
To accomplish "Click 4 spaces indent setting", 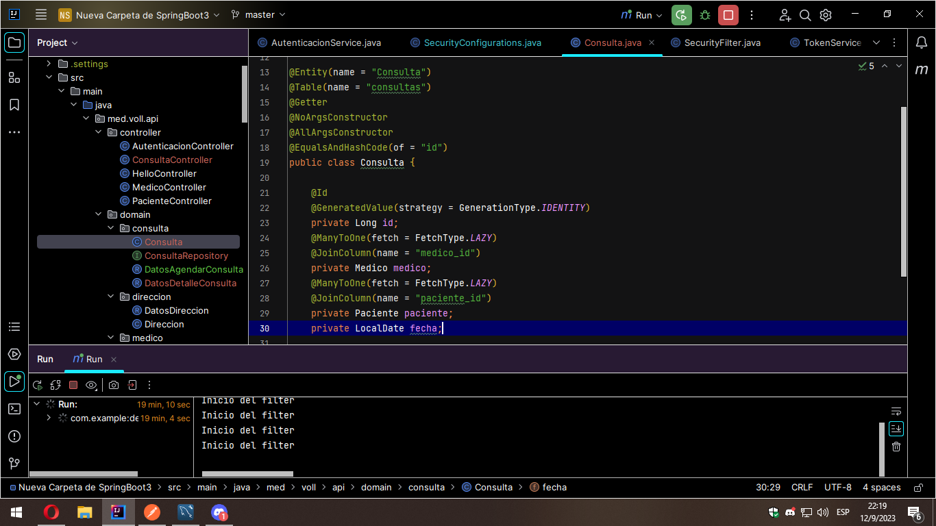I will click(x=881, y=488).
